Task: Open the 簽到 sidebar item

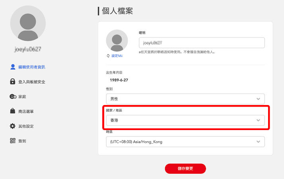Action: pyautogui.click(x=22, y=141)
